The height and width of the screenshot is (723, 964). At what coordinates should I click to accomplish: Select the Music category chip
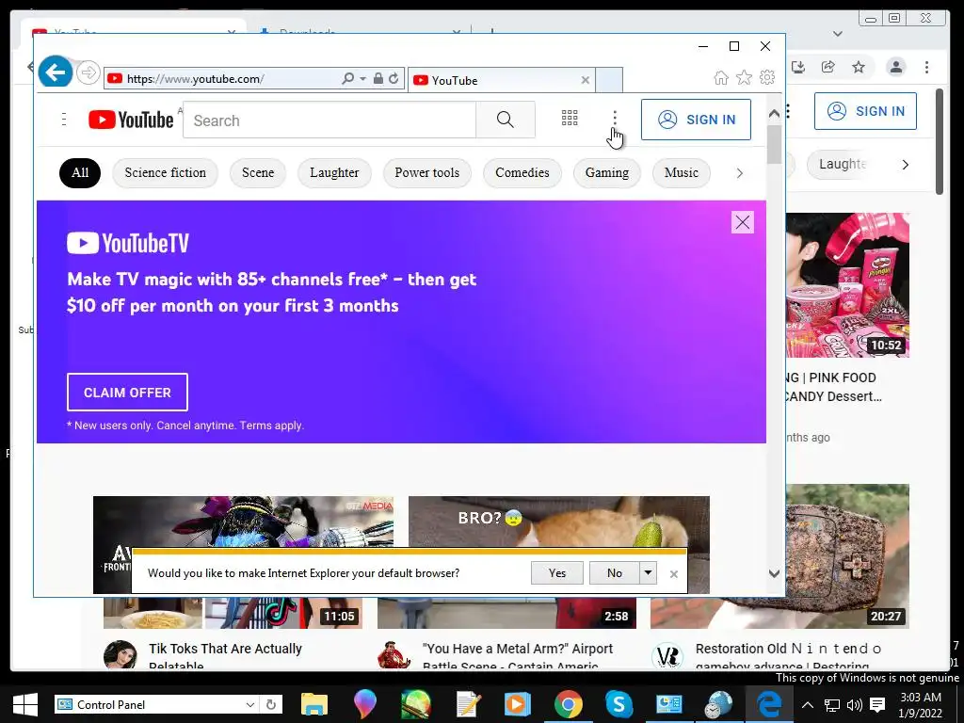point(682,173)
